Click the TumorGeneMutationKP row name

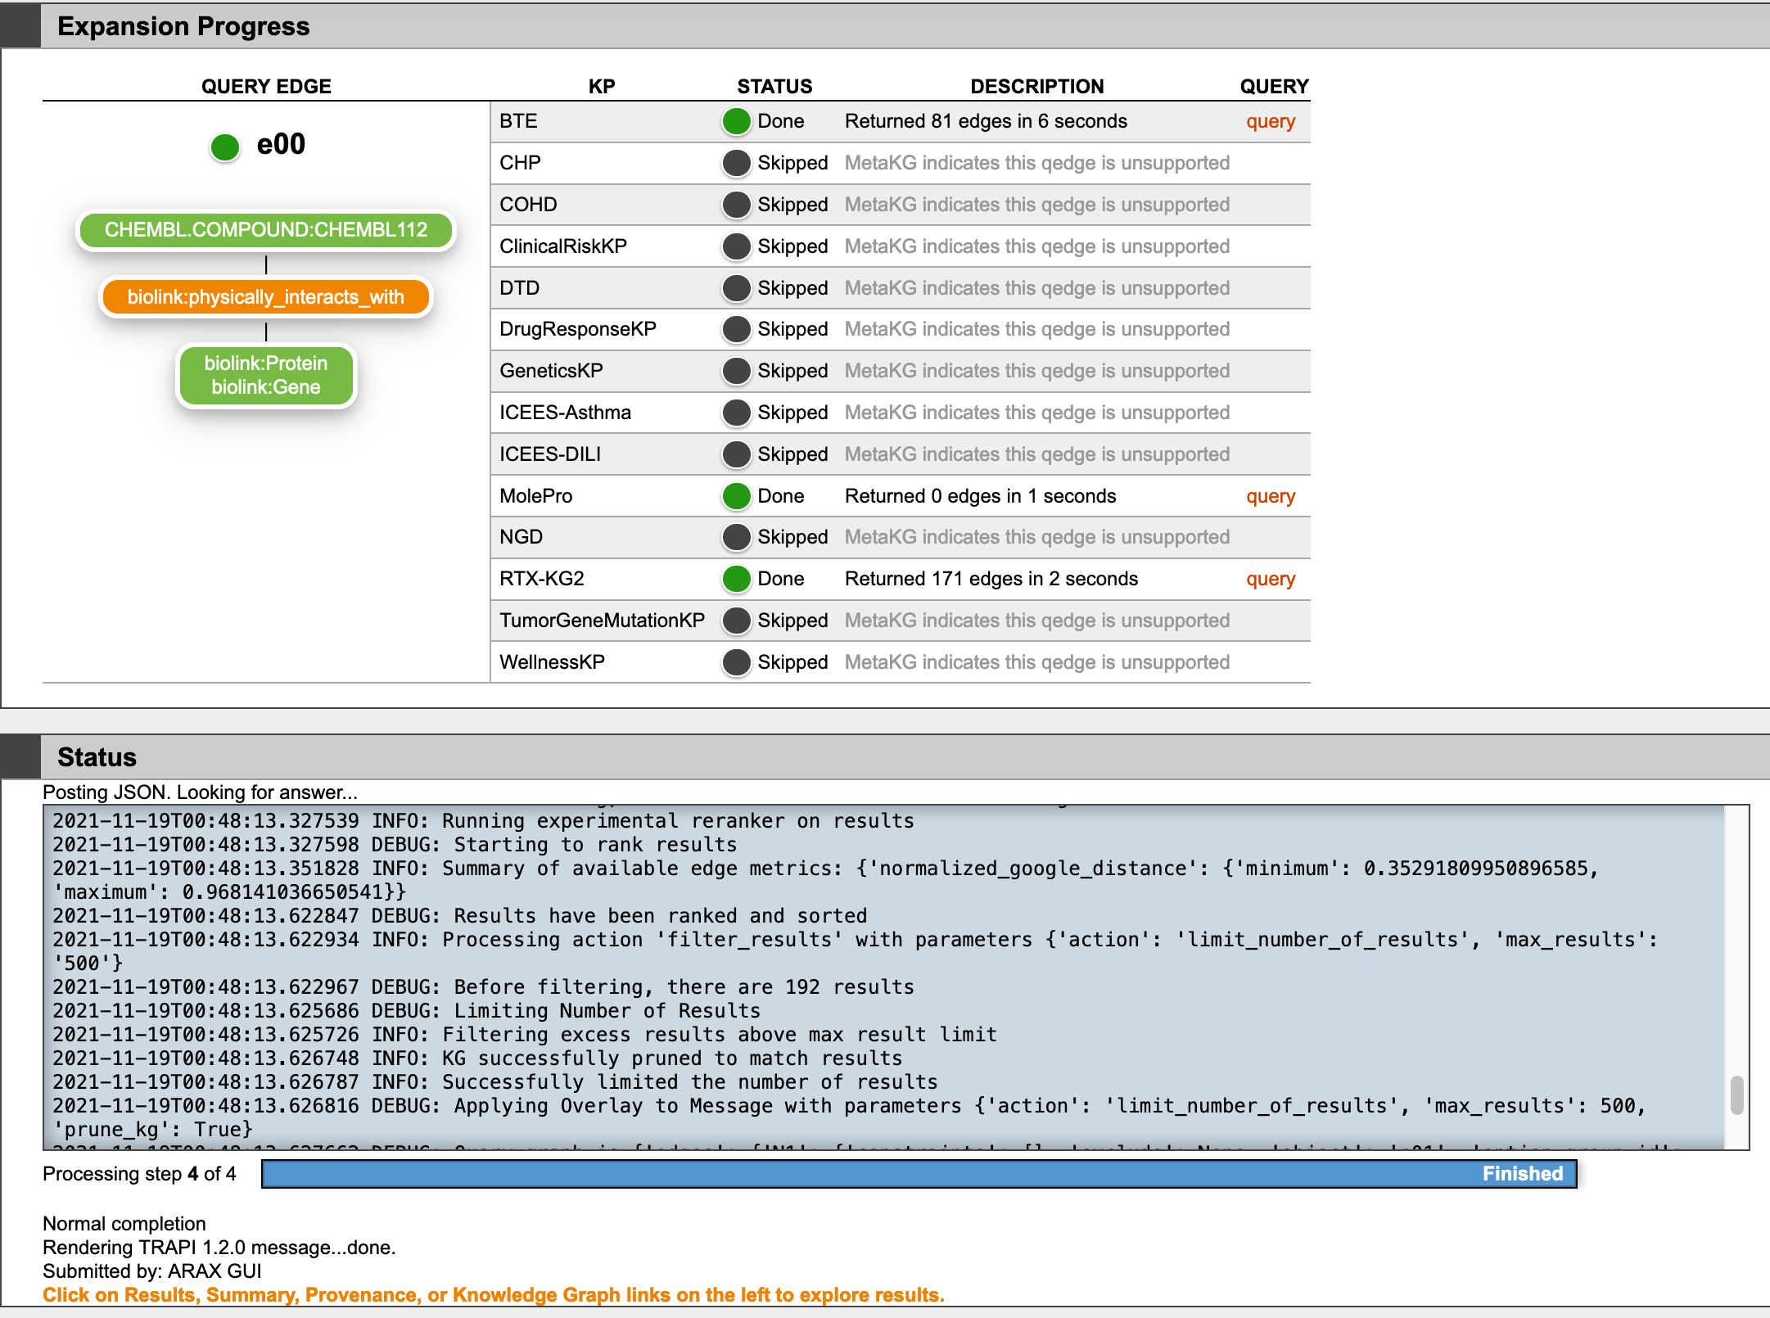(x=602, y=621)
